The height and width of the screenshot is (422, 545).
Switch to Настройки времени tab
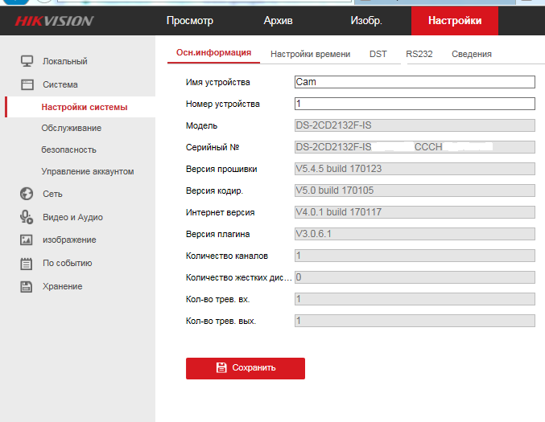pyautogui.click(x=311, y=54)
